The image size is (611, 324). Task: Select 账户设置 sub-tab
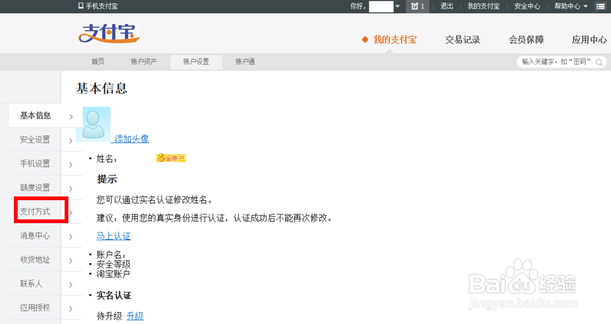(x=196, y=62)
